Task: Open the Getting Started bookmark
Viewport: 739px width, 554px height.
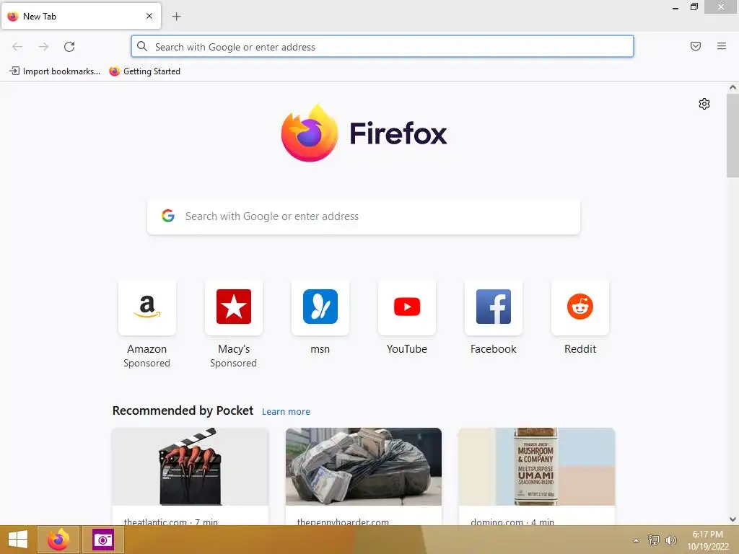Action: point(144,71)
